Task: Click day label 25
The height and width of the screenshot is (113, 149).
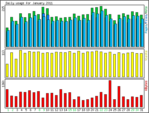Action: coord(115,110)
